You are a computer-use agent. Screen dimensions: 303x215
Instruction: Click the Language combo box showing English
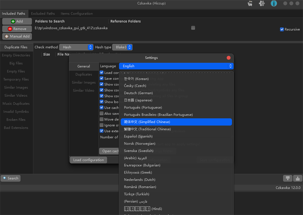[176, 66]
